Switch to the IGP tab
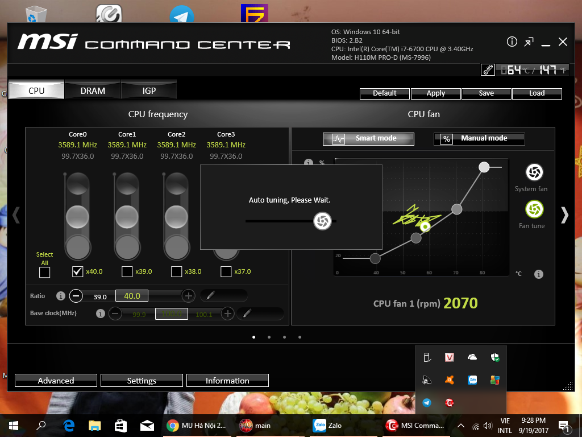This screenshot has width=582, height=437. pyautogui.click(x=149, y=90)
